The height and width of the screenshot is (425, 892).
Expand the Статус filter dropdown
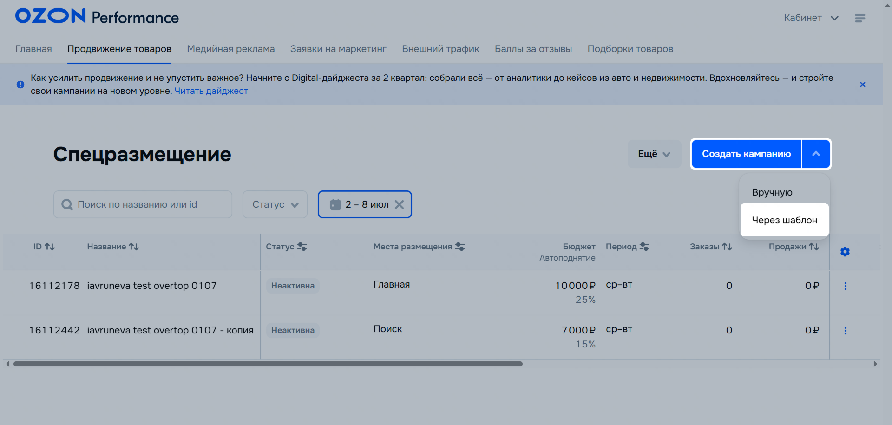275,204
